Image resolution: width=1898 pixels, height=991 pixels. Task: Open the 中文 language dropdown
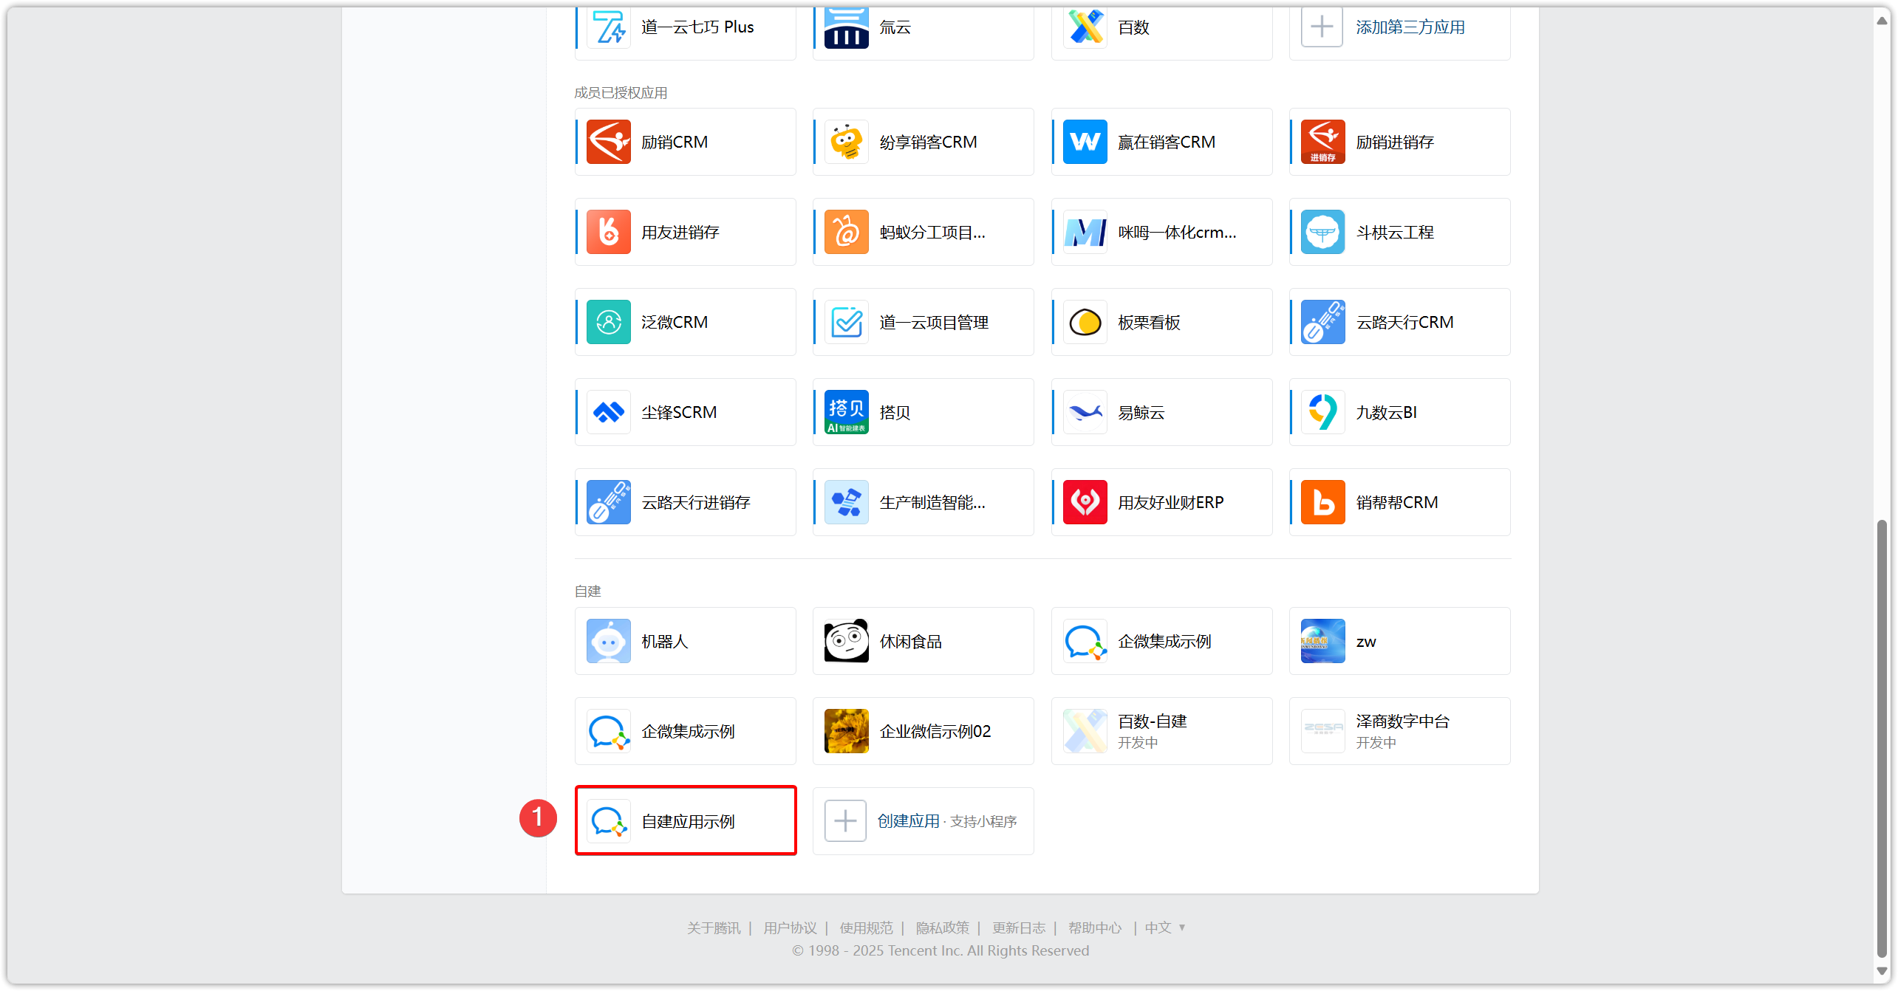tap(1165, 927)
